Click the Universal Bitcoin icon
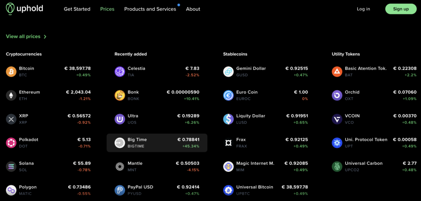 [228, 190]
